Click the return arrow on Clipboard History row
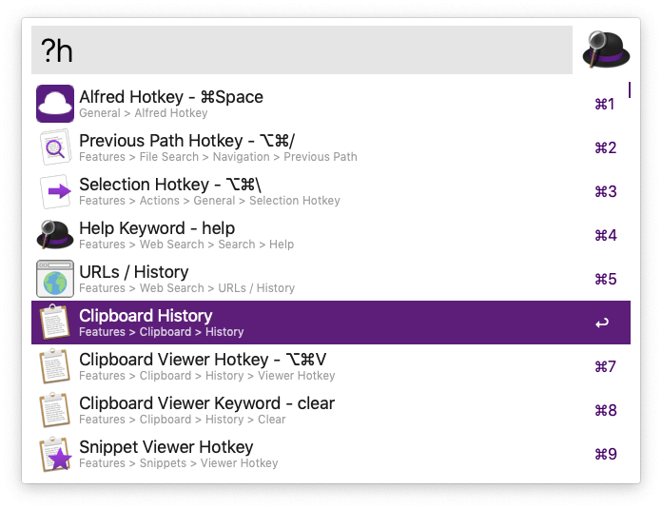The width and height of the screenshot is (662, 509). [602, 323]
